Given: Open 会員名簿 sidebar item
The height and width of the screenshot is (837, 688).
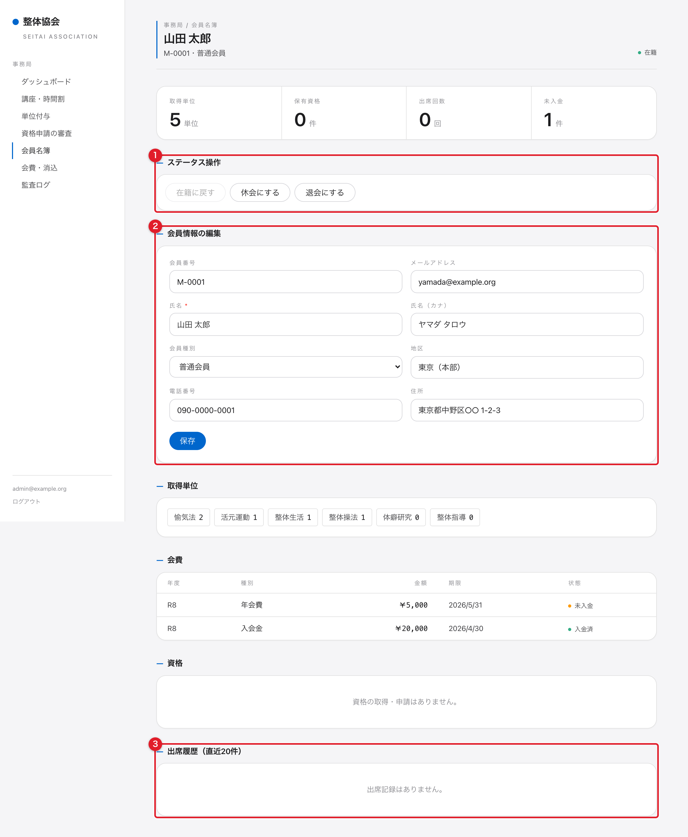Looking at the screenshot, I should 36,151.
